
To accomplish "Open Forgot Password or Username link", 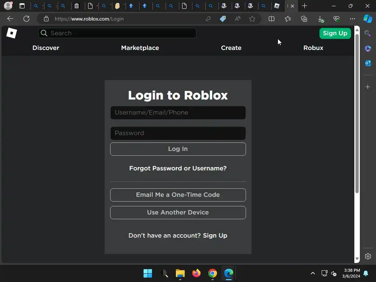I will (x=178, y=168).
